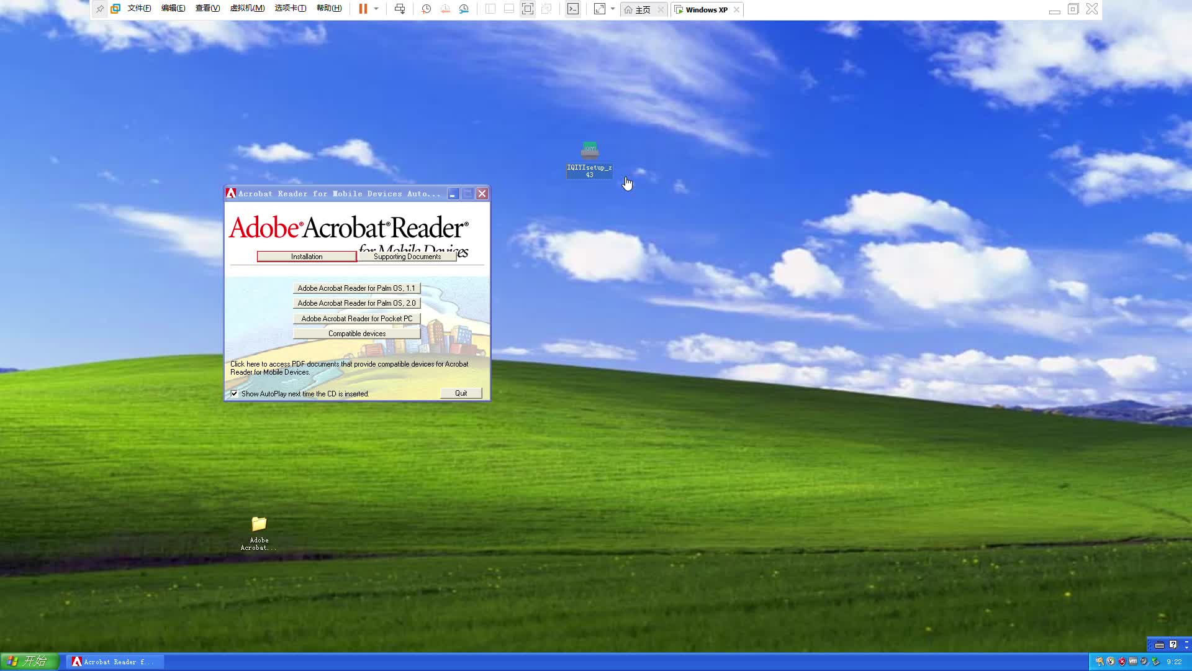This screenshot has height=671, width=1192.
Task: Expand the power options dropdown arrow beside pause
Action: point(376,9)
